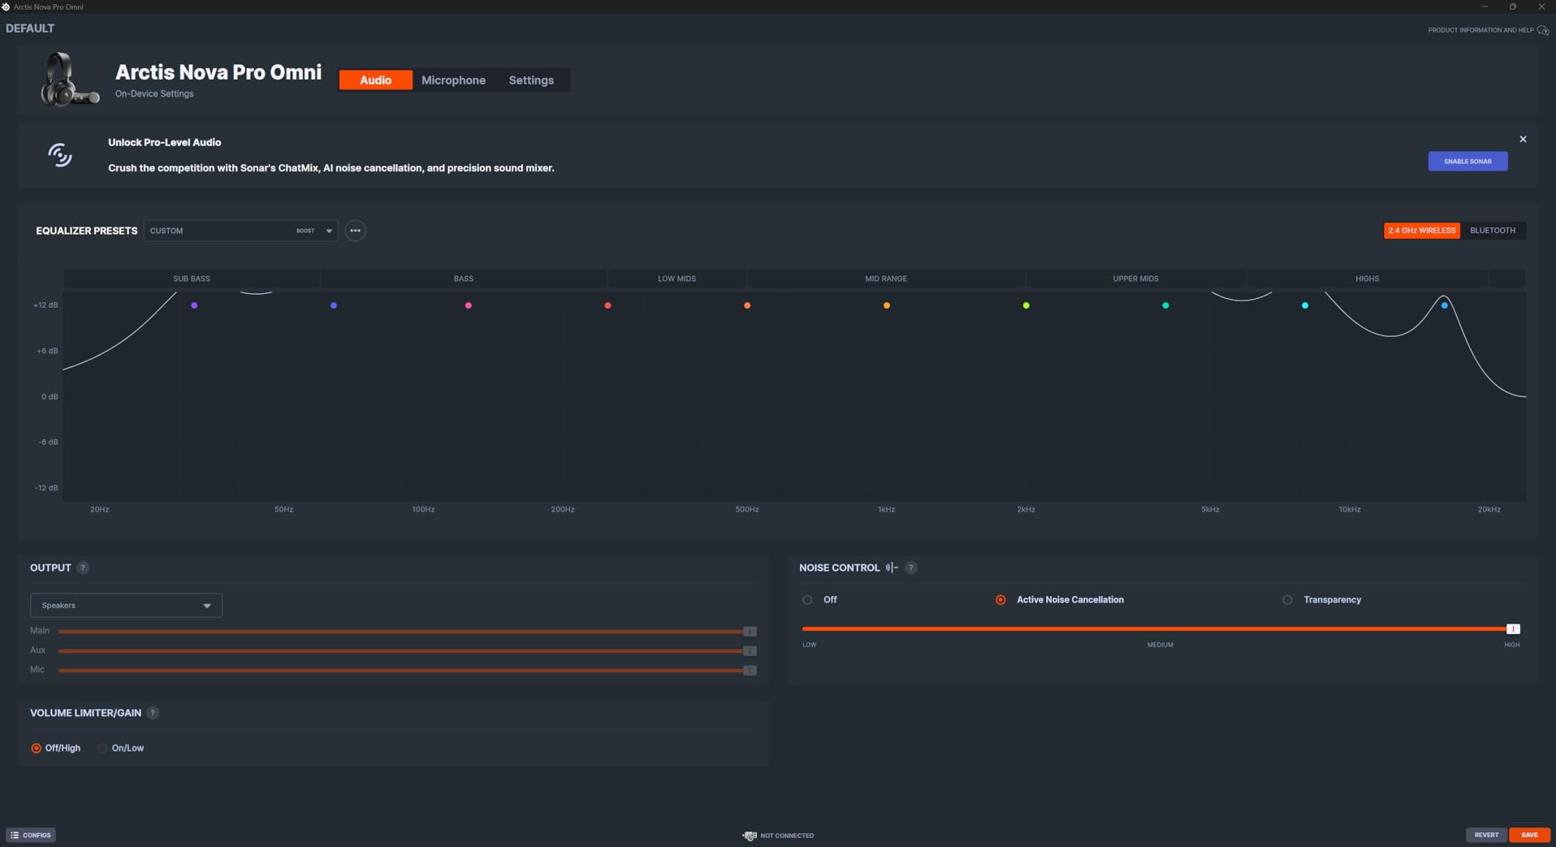
Task: Click the Revert button
Action: pyautogui.click(x=1486, y=835)
